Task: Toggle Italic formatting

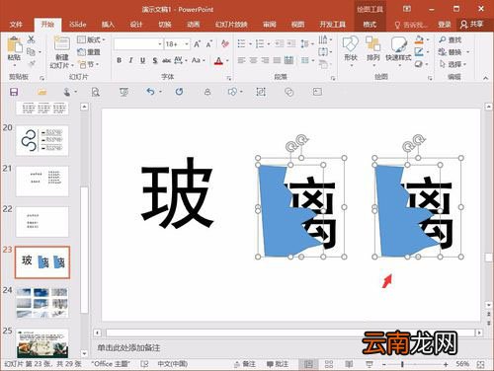Action: 130,60
